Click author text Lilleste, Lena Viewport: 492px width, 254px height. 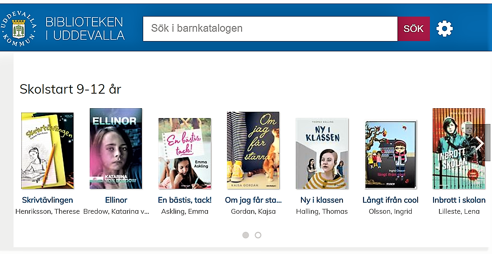tap(459, 211)
